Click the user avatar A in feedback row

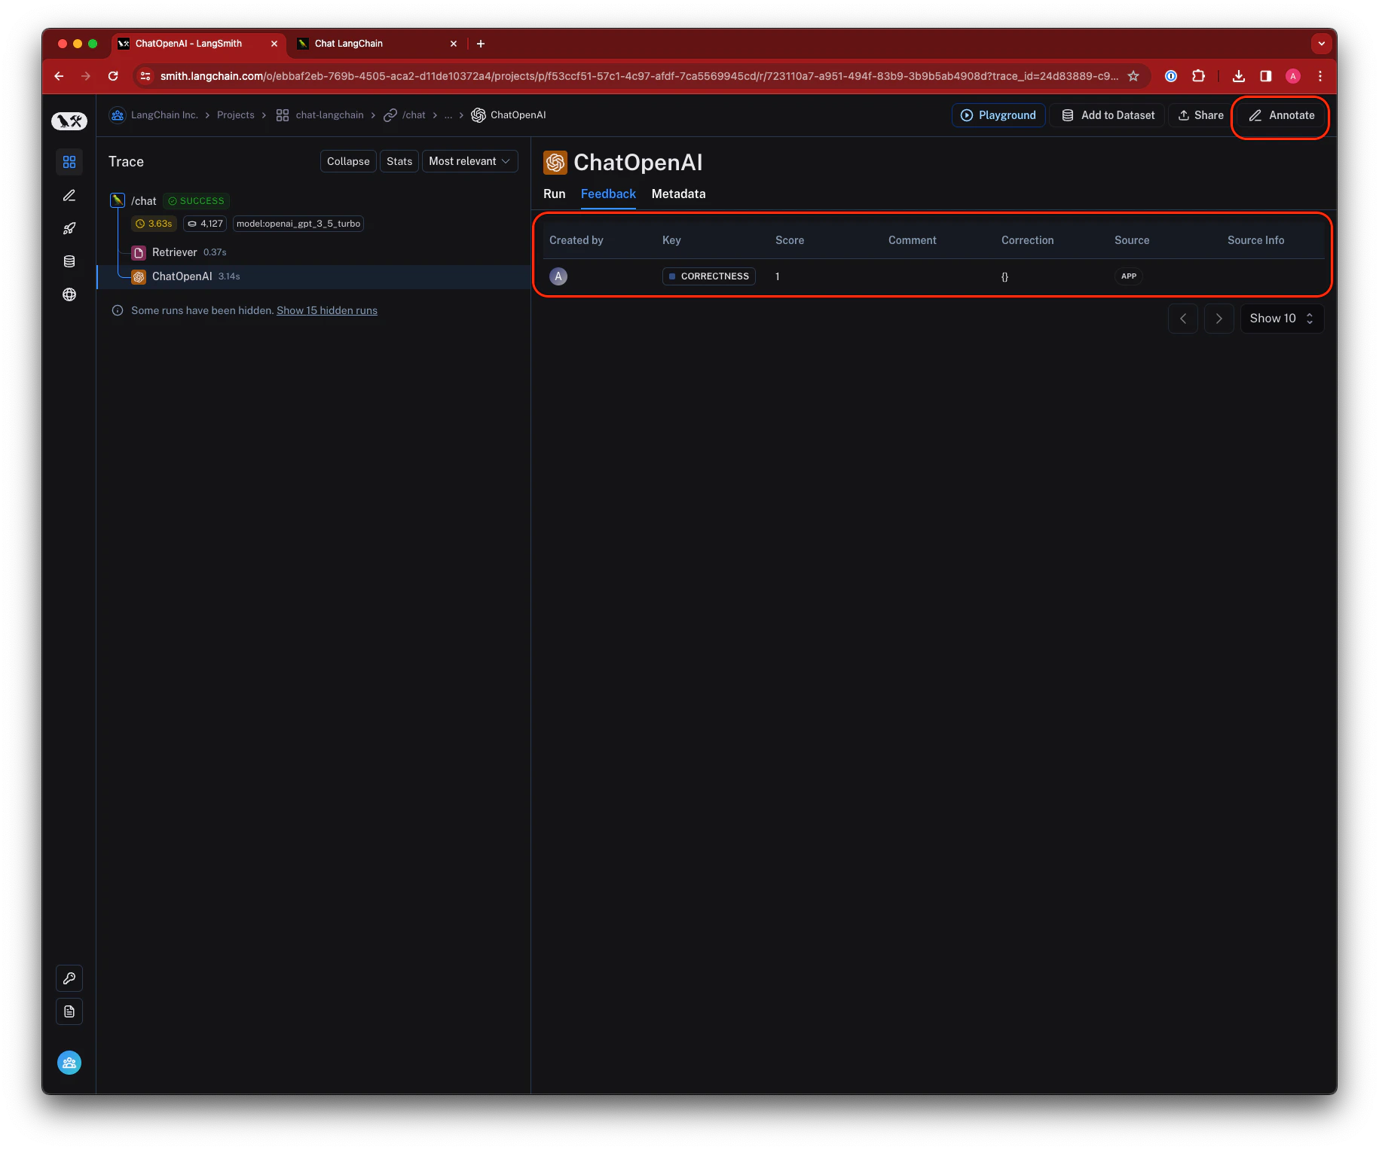coord(558,276)
